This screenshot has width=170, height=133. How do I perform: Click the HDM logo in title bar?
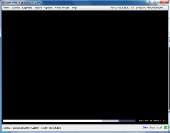point(3,3)
